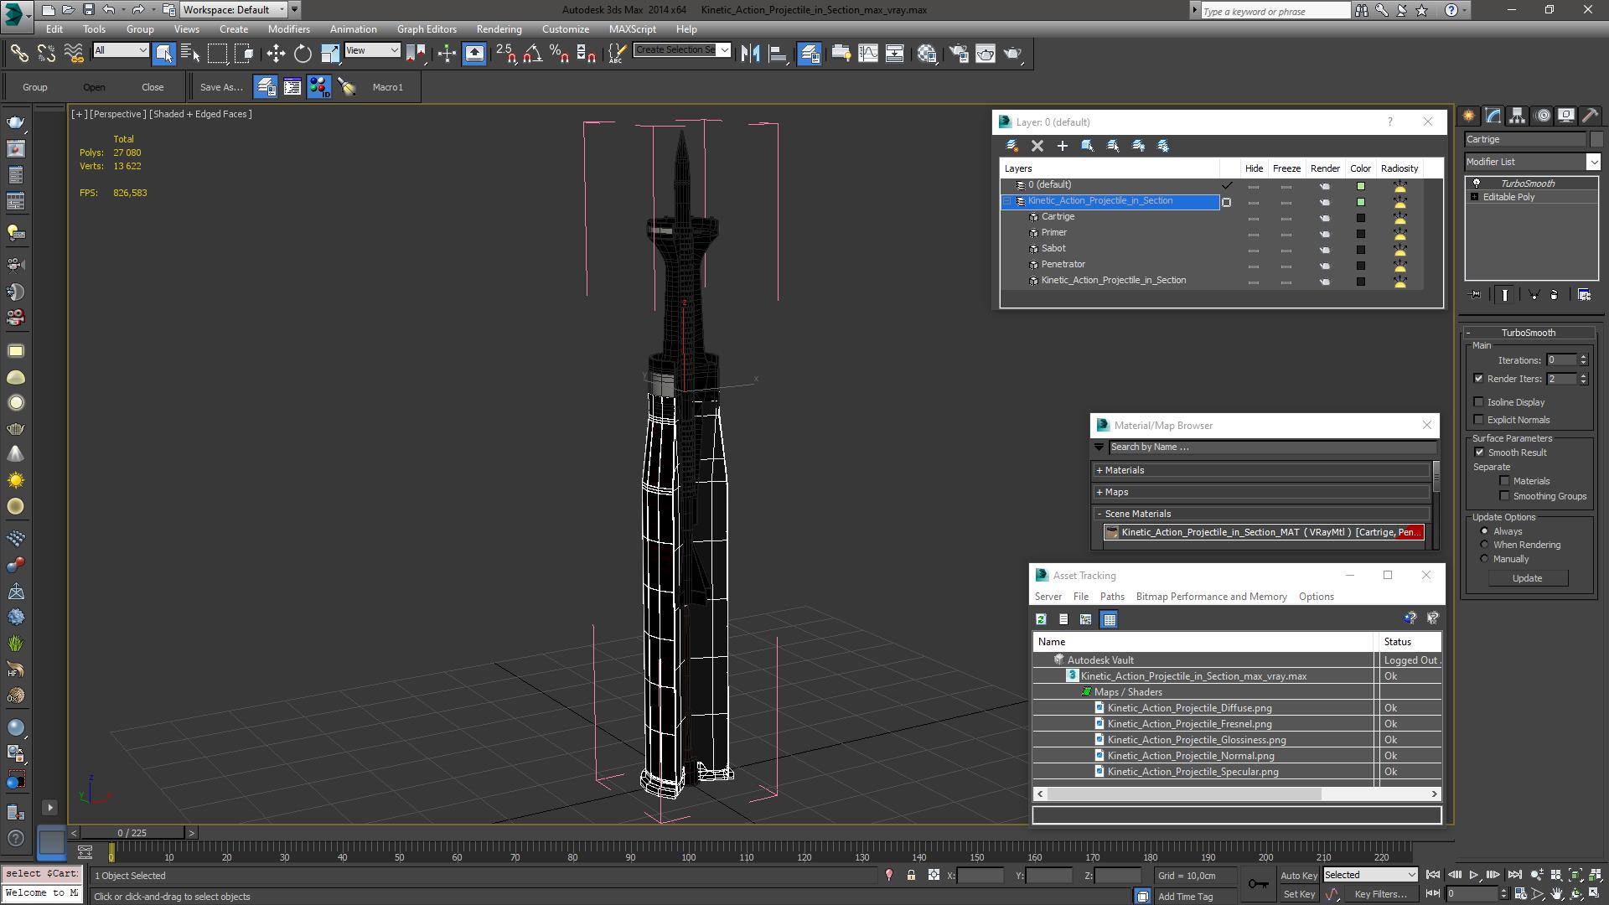The width and height of the screenshot is (1609, 905).
Task: Open View reference coordinate dropdown
Action: [372, 50]
